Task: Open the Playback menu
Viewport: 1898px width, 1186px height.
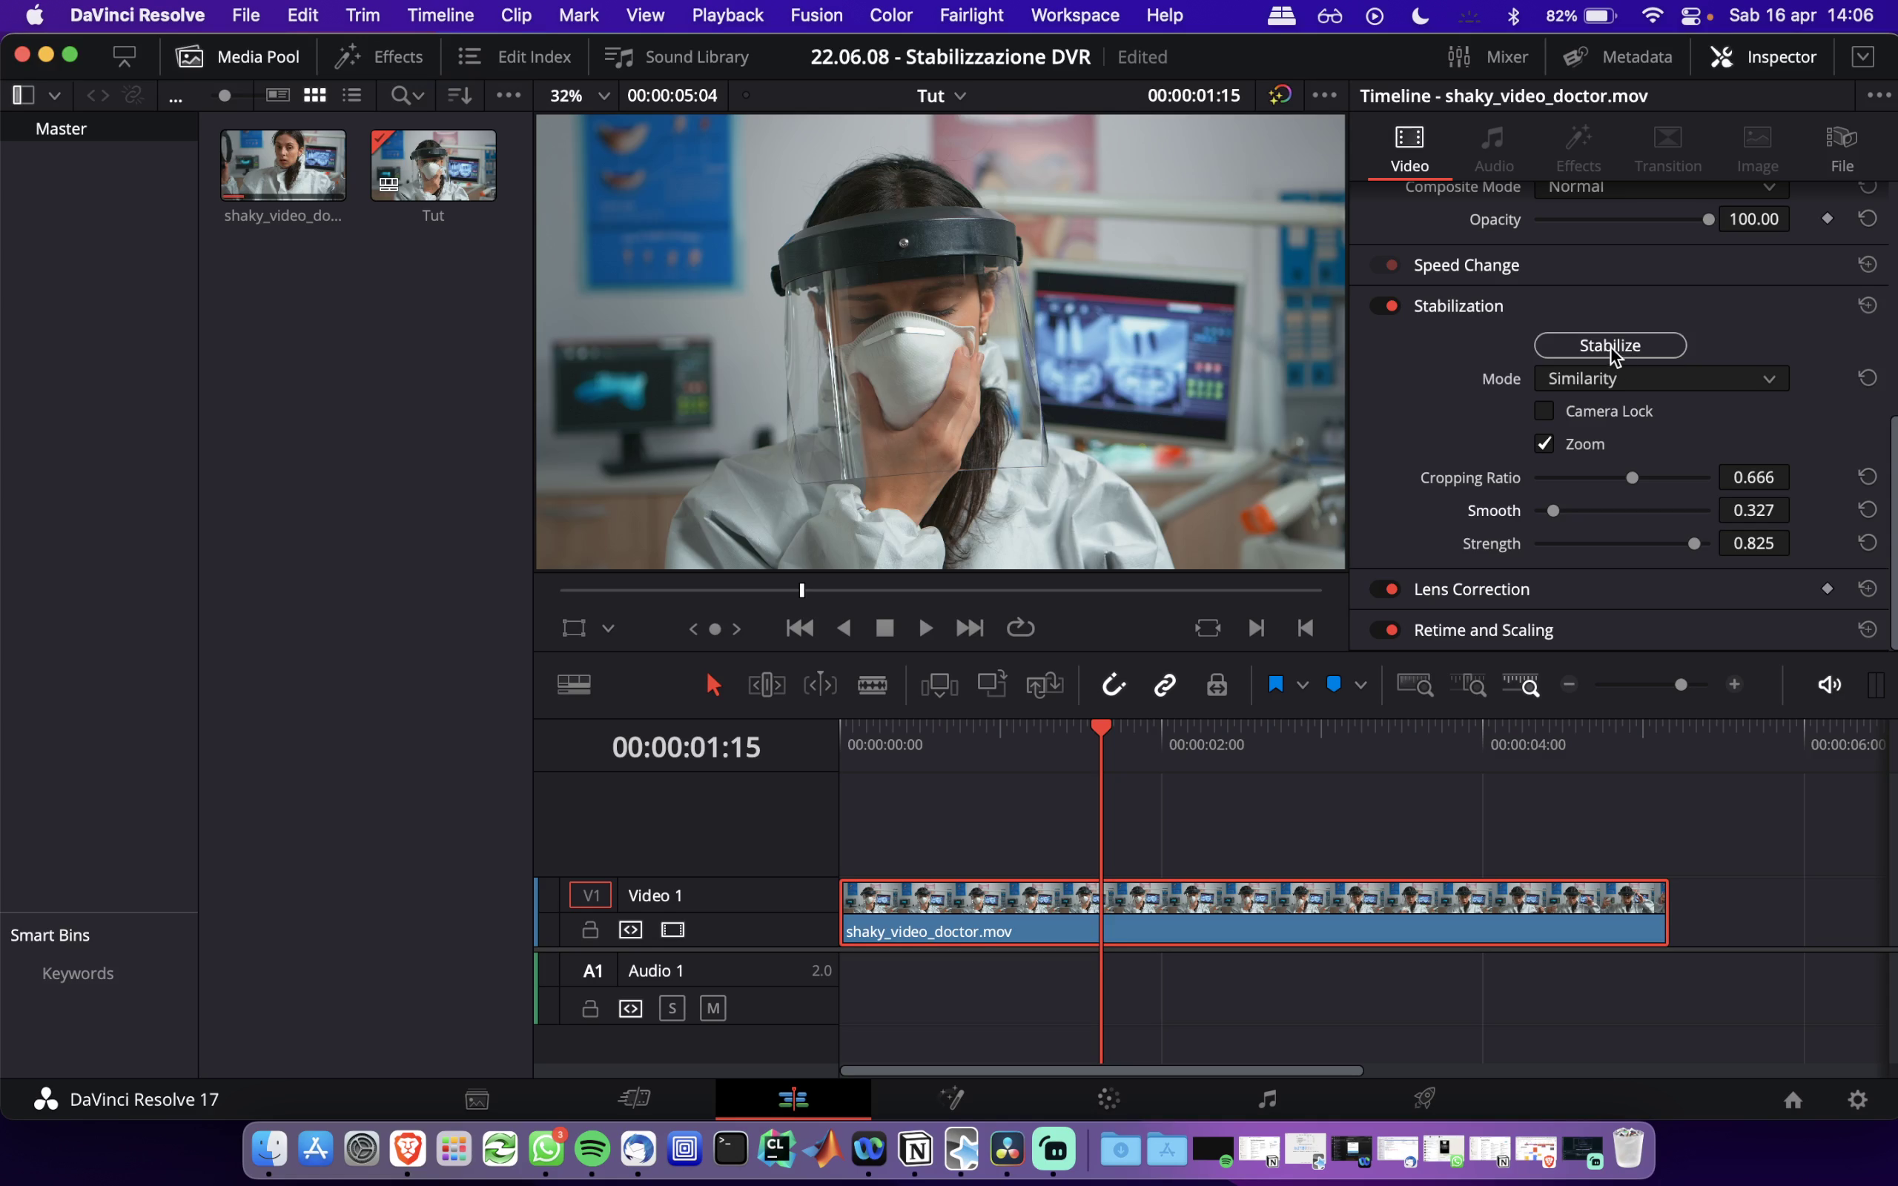Action: click(x=727, y=15)
